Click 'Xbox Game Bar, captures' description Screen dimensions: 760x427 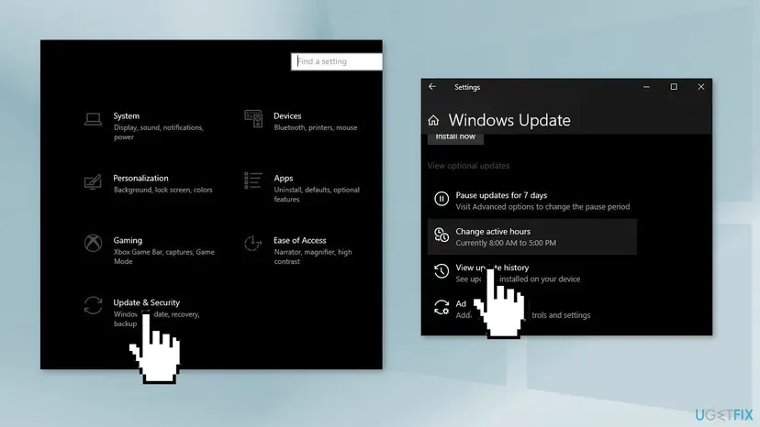[x=163, y=257]
